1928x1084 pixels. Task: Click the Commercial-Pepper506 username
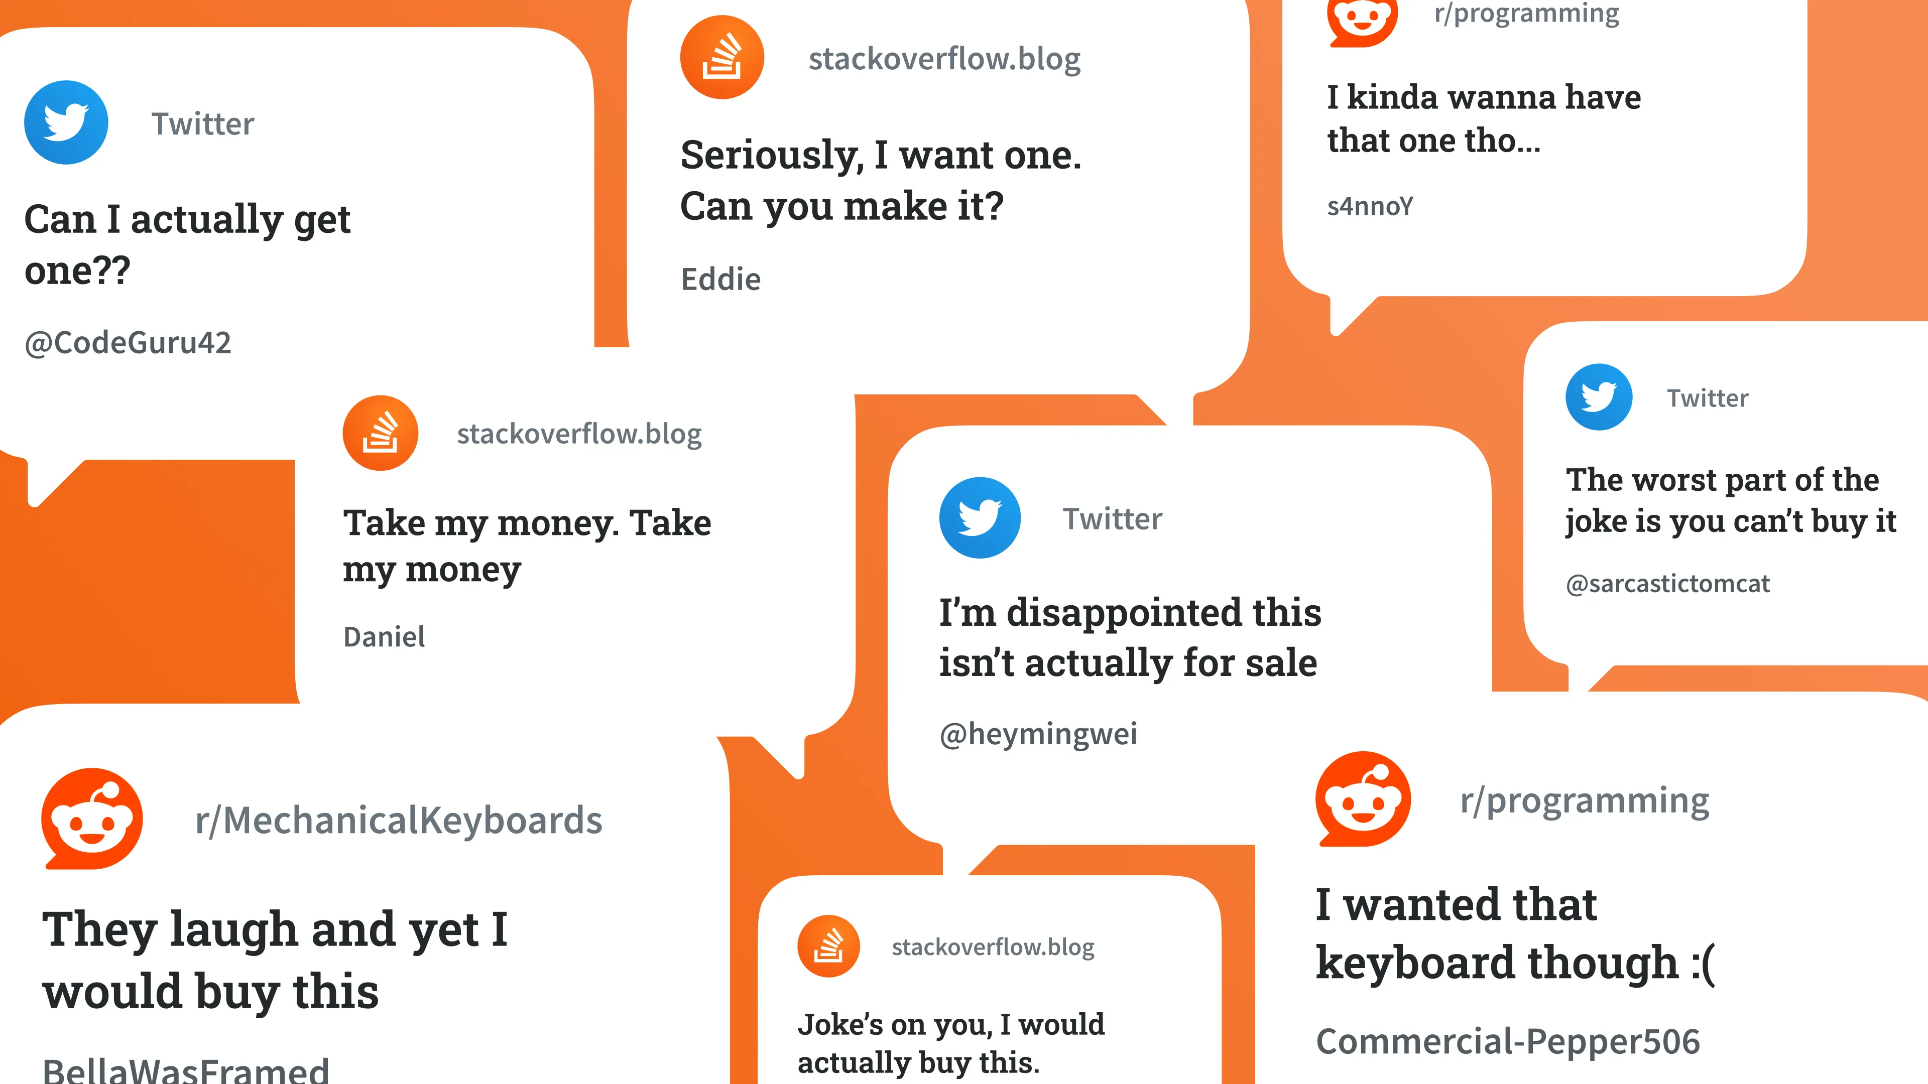coord(1508,1041)
